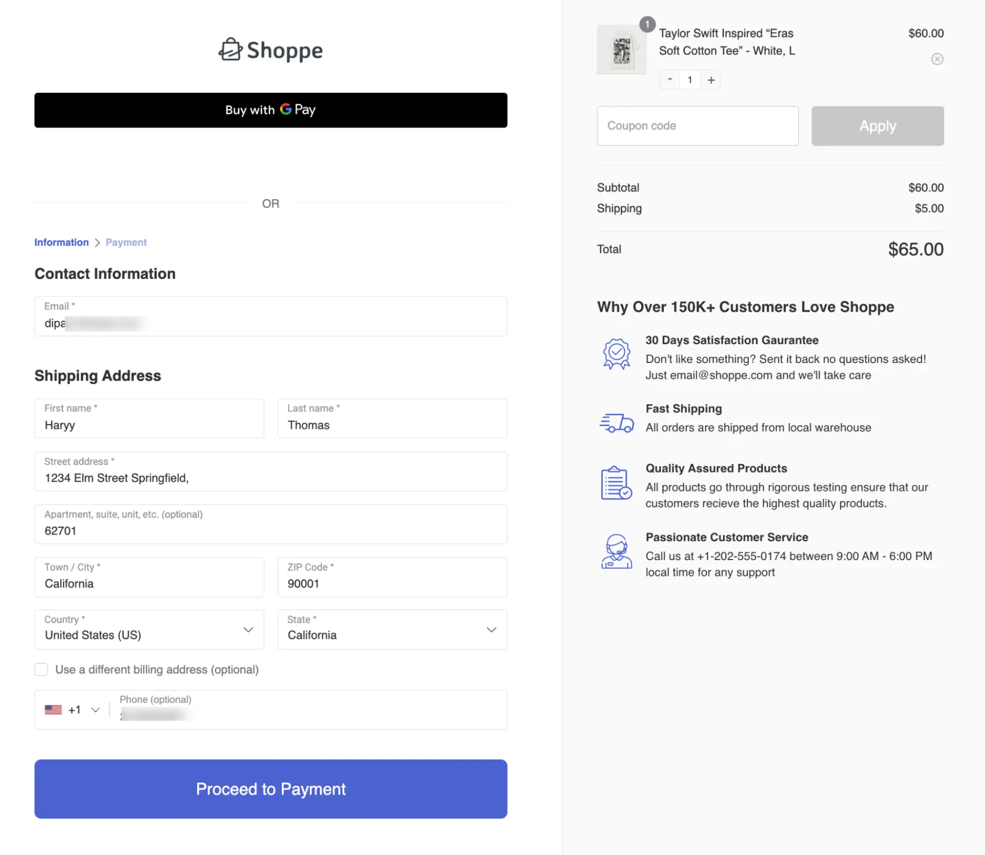Image resolution: width=985 pixels, height=855 pixels.
Task: Click Proceed to Payment
Action: point(271,789)
